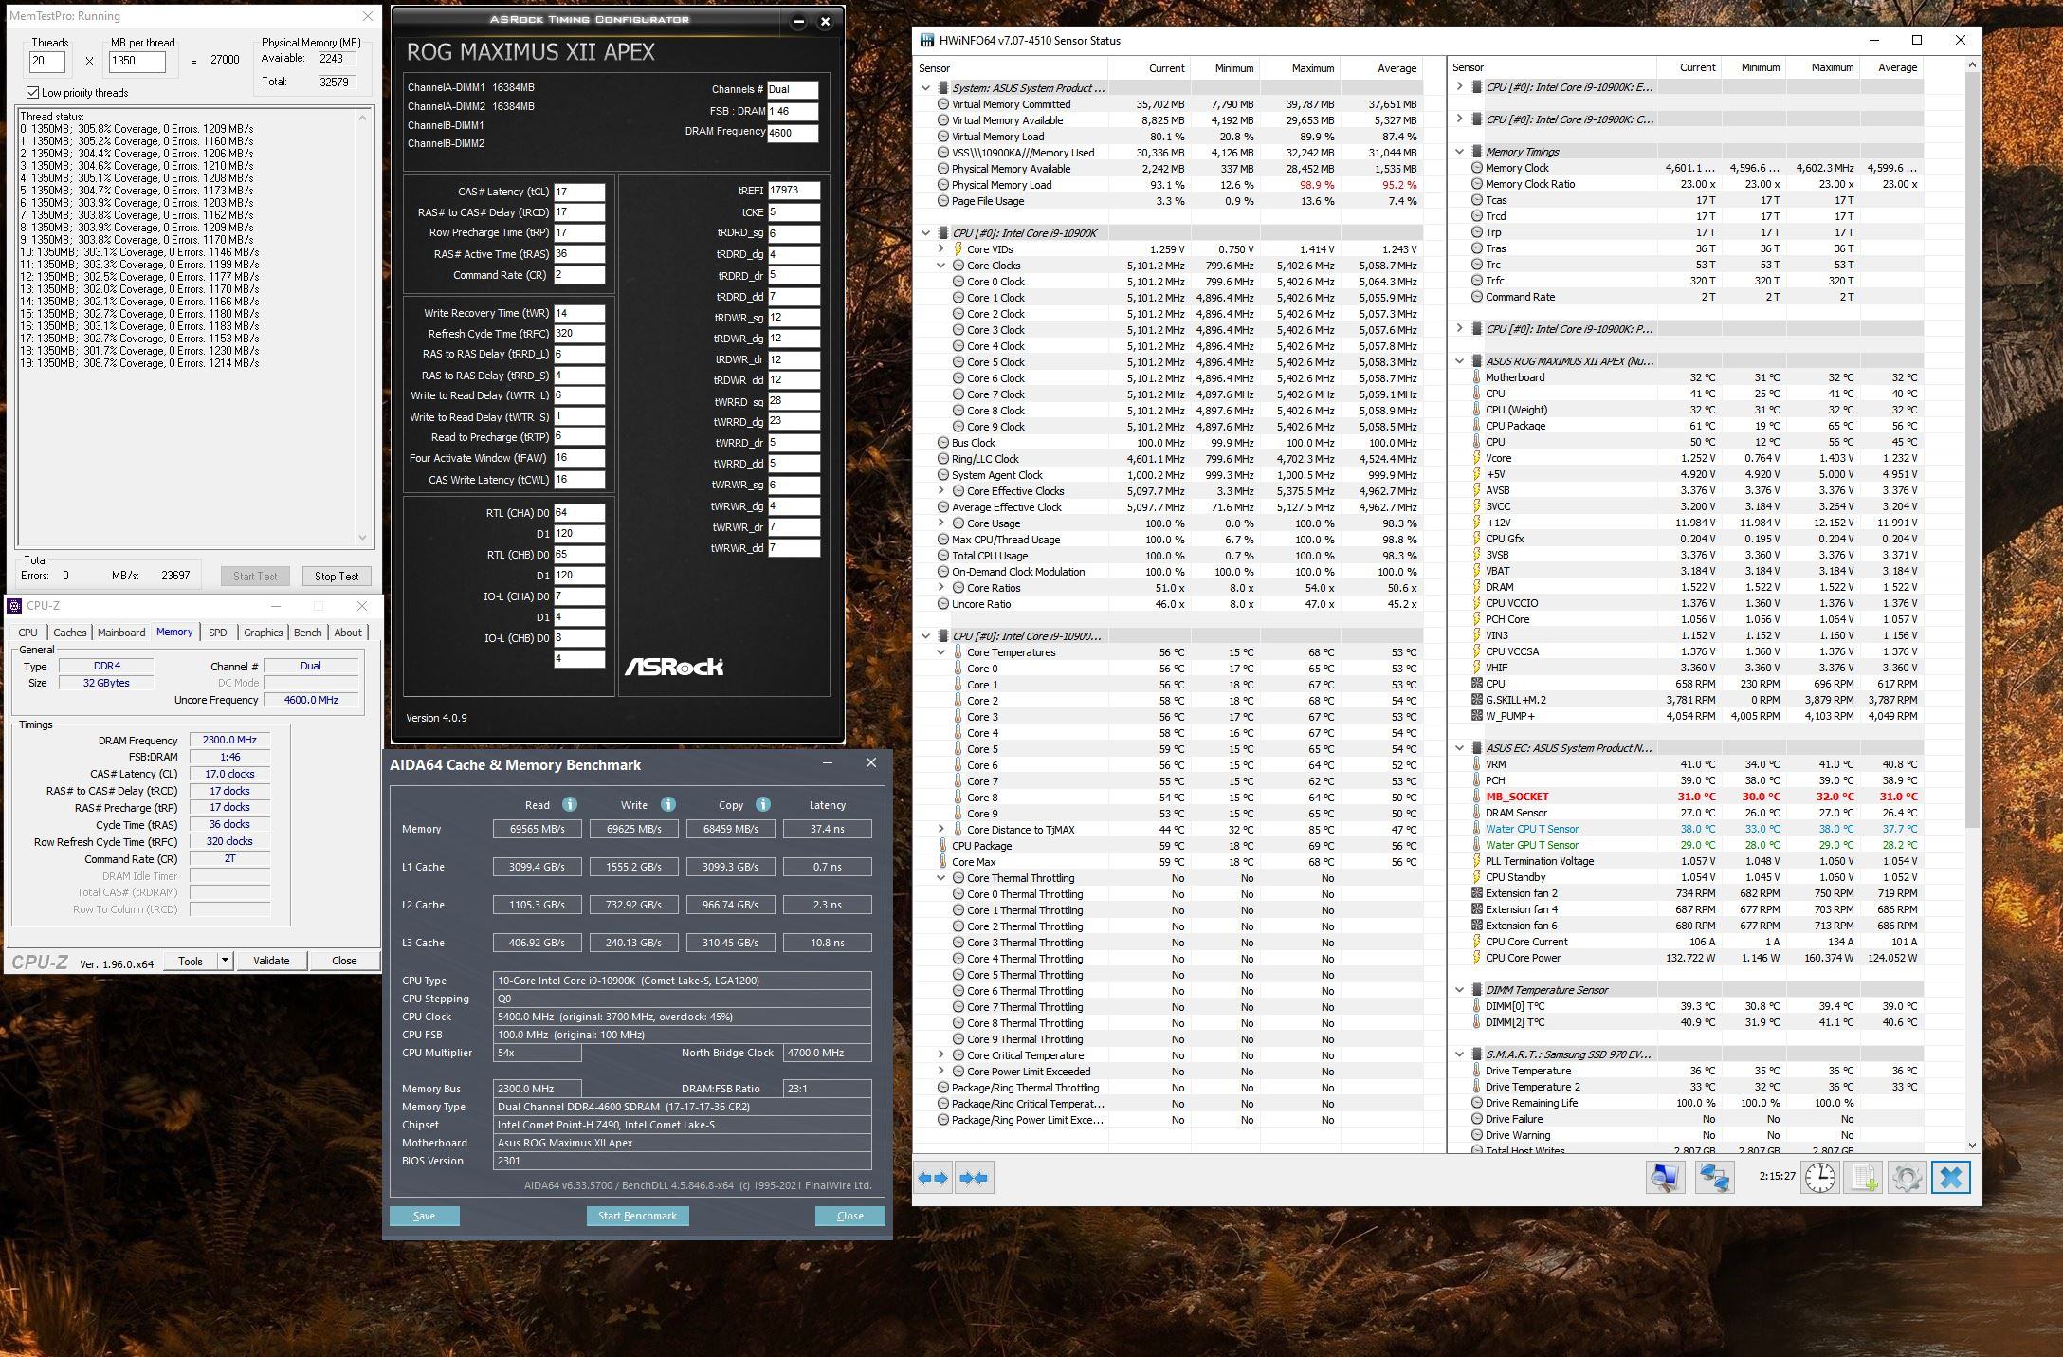
Task: Click HWiNFO blue X close-sensors button
Action: tap(1951, 1178)
